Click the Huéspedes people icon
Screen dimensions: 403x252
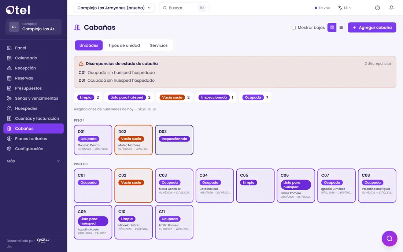[x=9, y=108]
